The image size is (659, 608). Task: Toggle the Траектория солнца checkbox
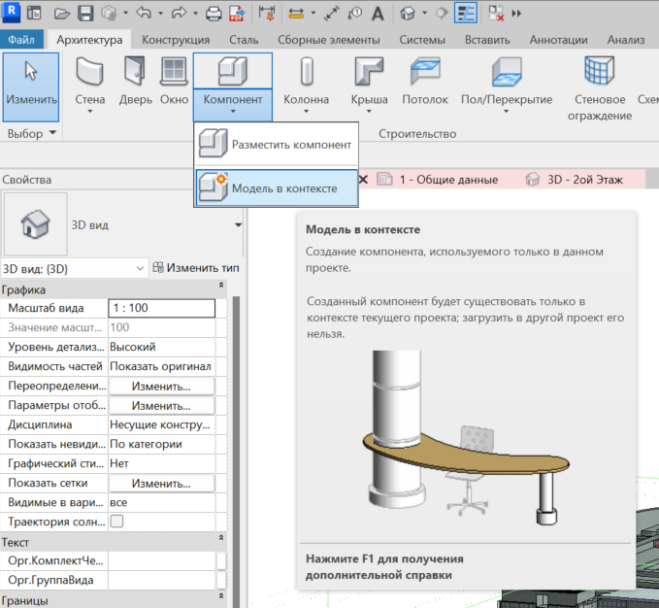pos(116,522)
